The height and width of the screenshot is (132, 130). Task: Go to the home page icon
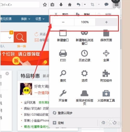coord(70,5)
